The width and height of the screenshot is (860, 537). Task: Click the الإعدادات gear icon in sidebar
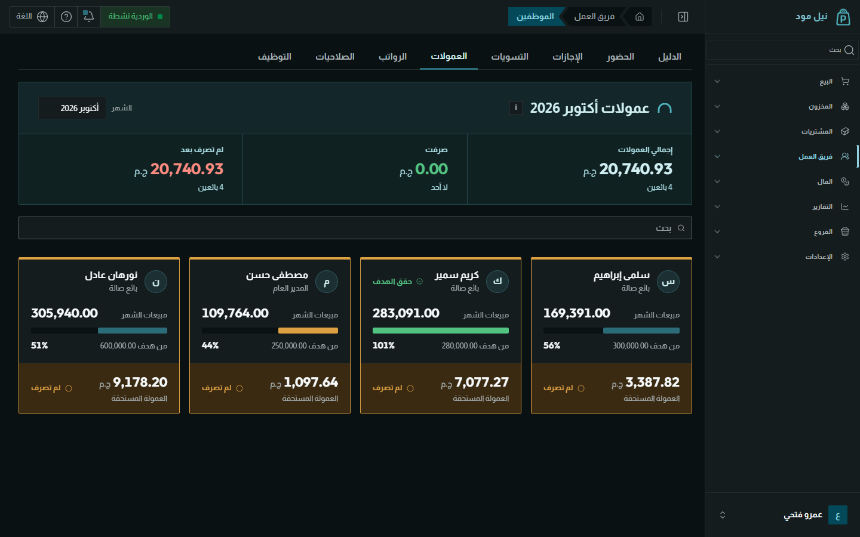(845, 257)
